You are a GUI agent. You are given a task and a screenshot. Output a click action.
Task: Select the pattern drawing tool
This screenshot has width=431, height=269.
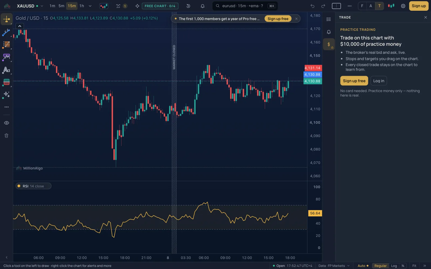(6, 57)
